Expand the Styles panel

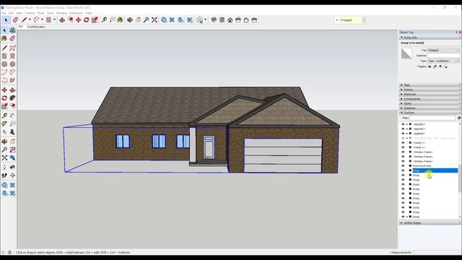(430, 103)
